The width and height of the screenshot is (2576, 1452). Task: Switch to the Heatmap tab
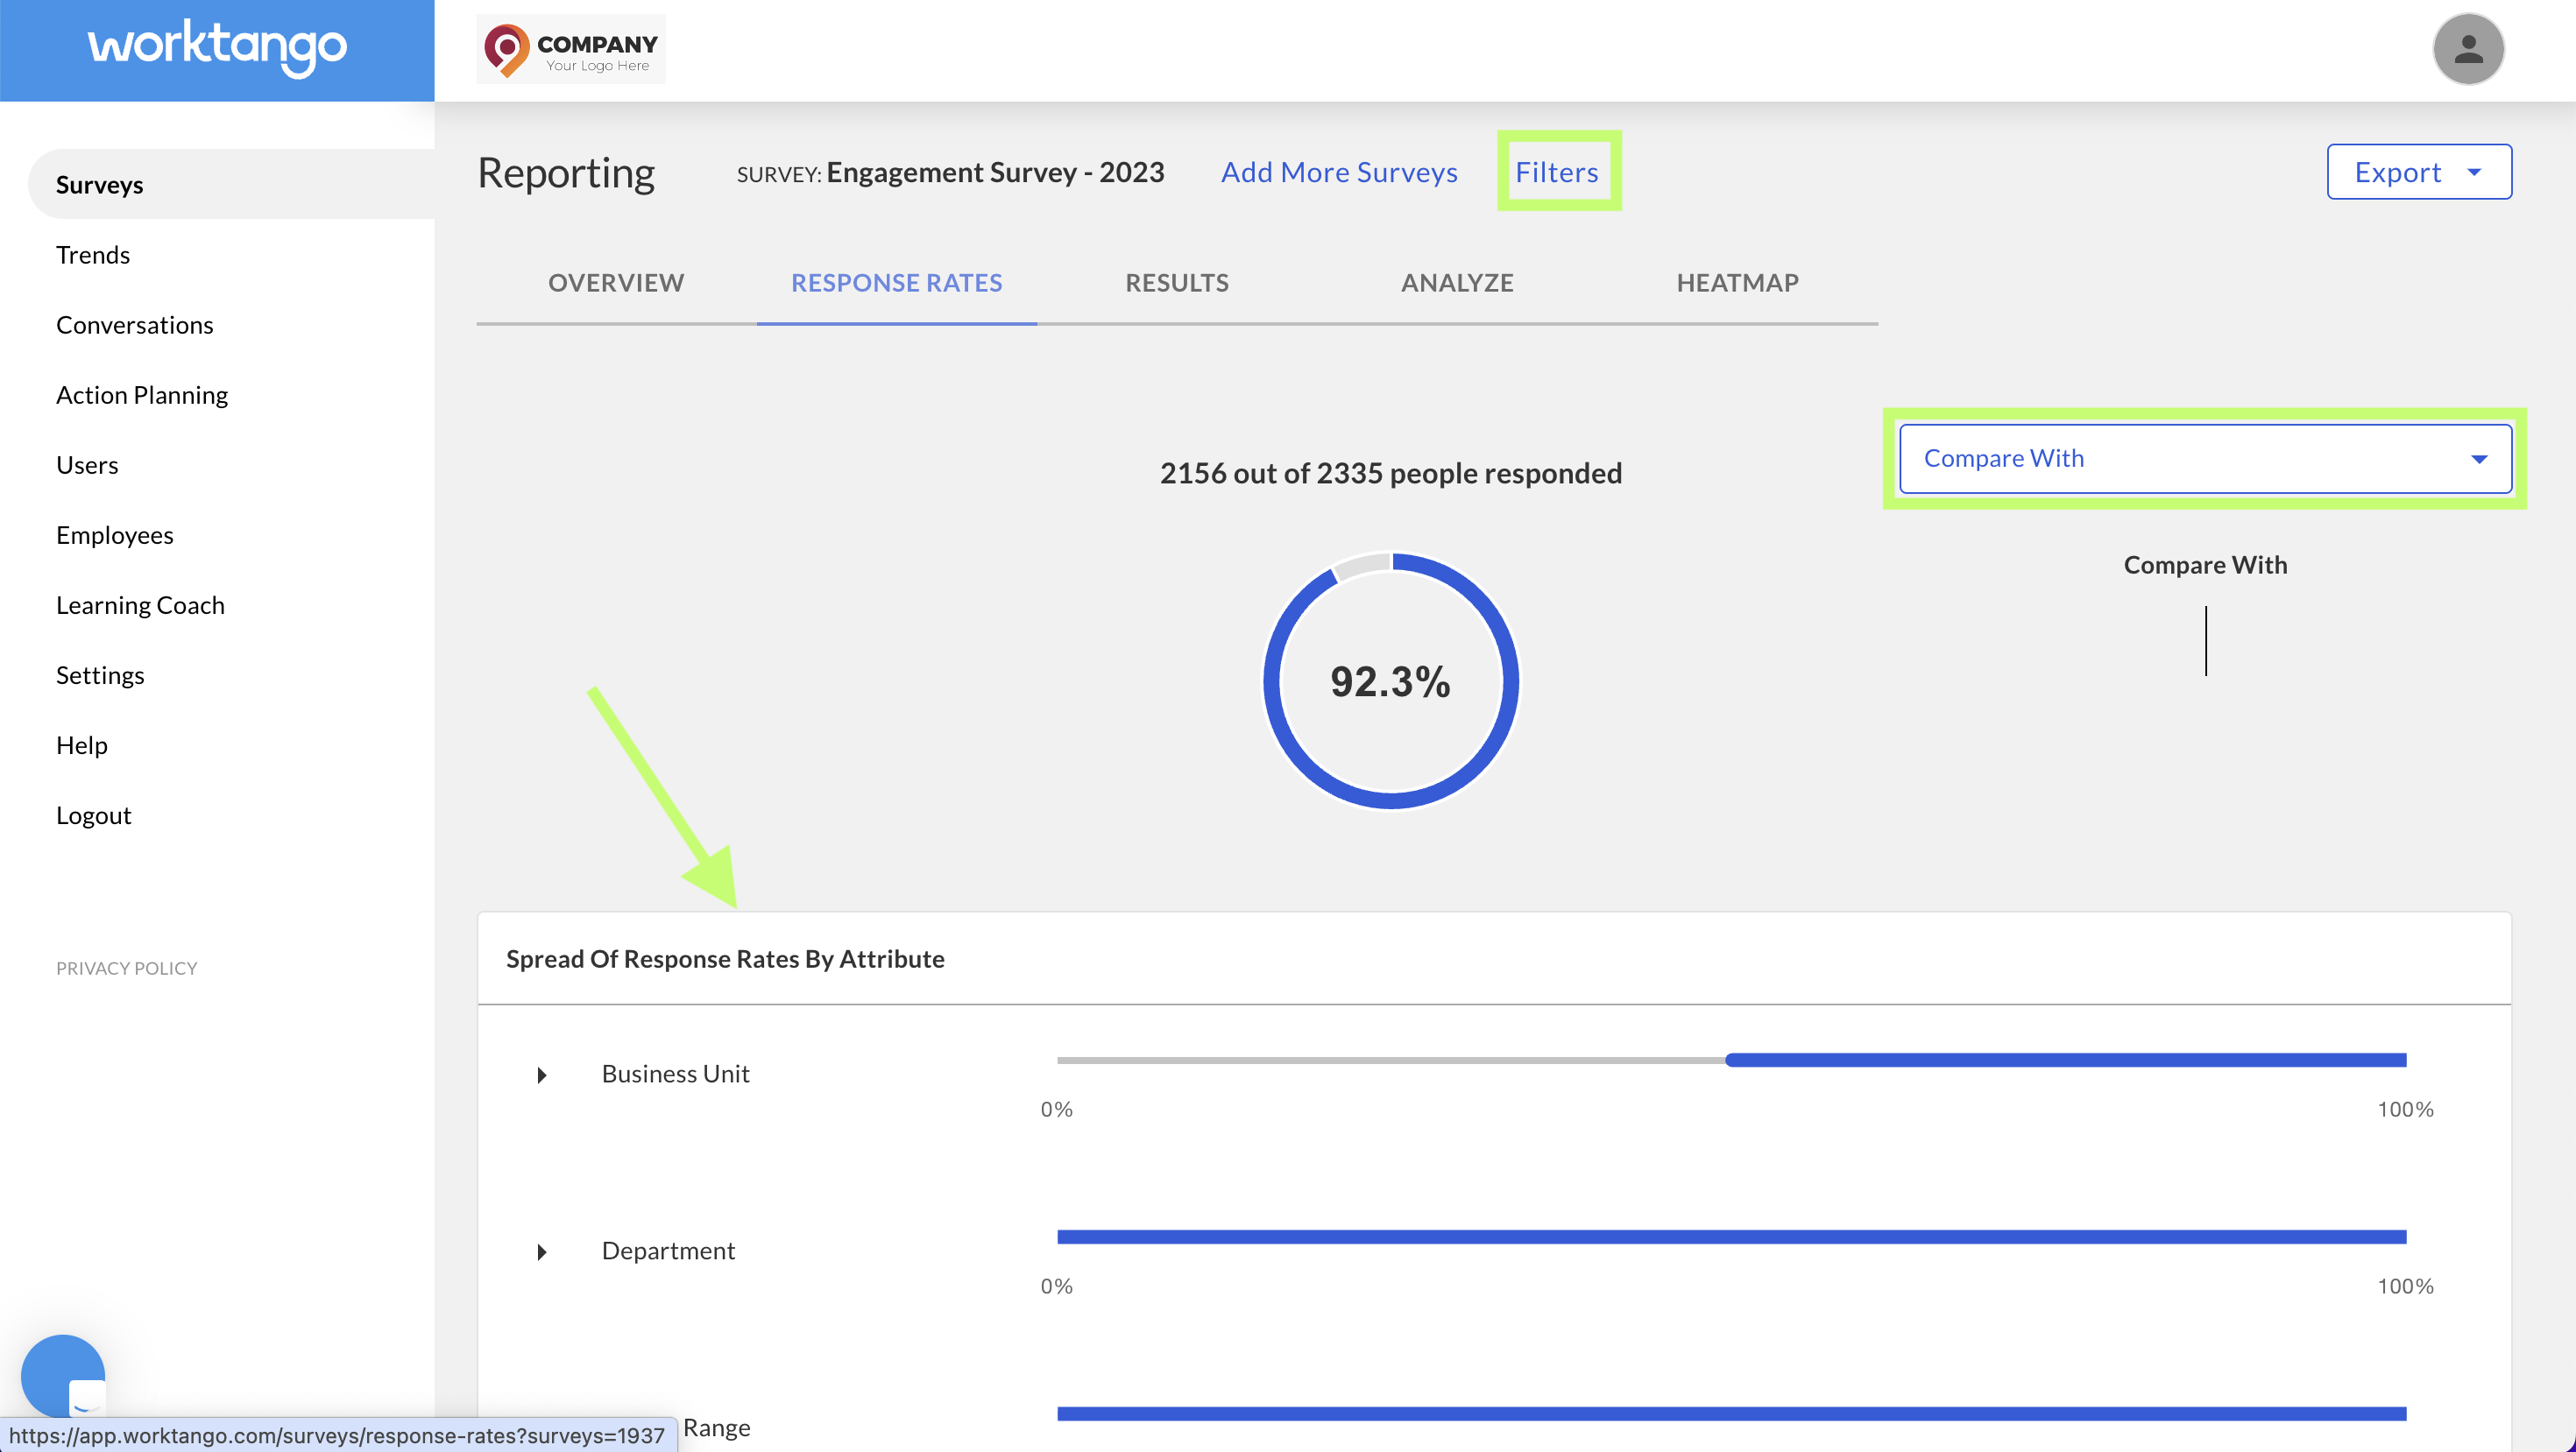pos(1738,283)
